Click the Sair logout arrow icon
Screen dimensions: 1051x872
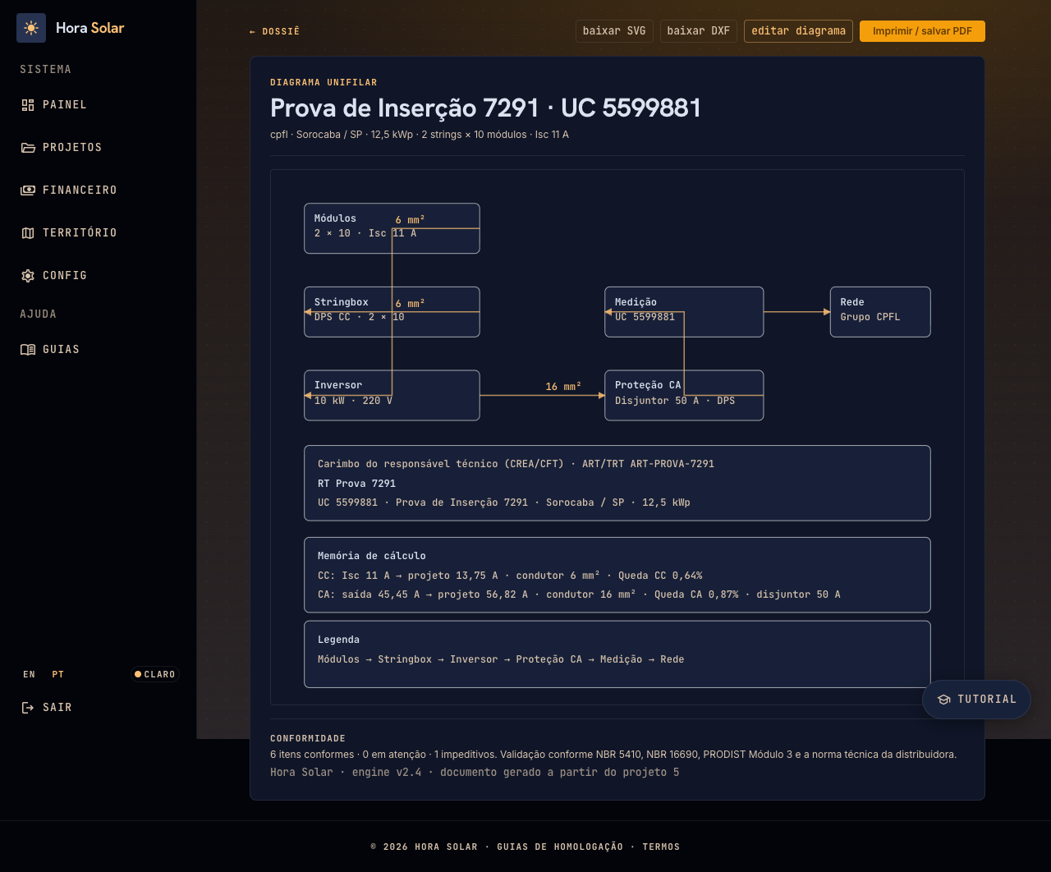coord(28,708)
